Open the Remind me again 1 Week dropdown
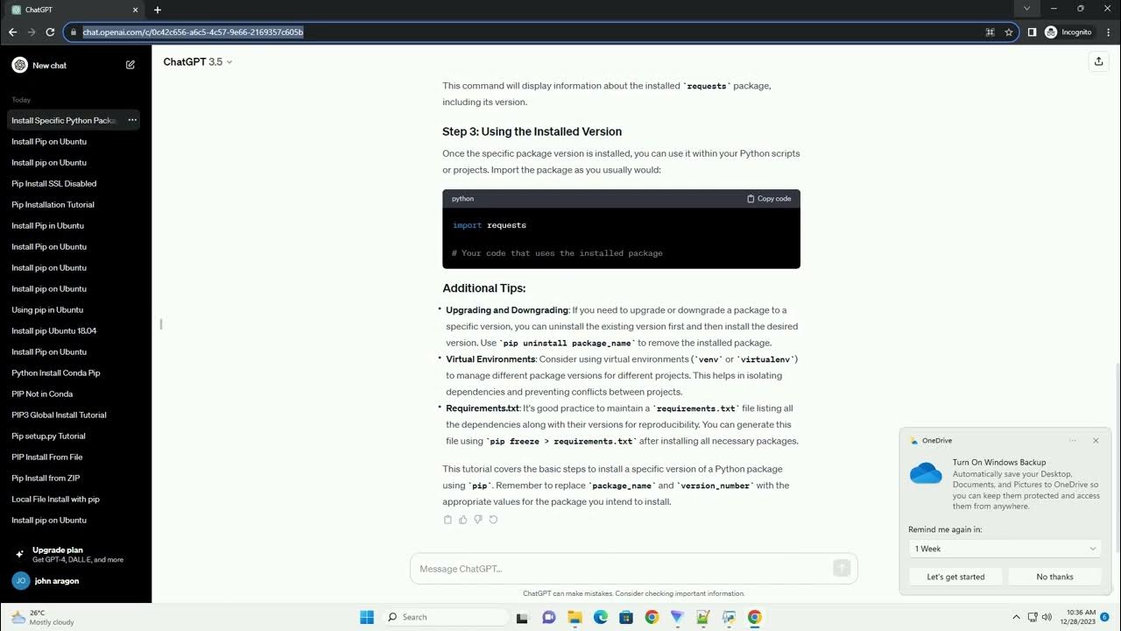The width and height of the screenshot is (1121, 631). point(1005,549)
